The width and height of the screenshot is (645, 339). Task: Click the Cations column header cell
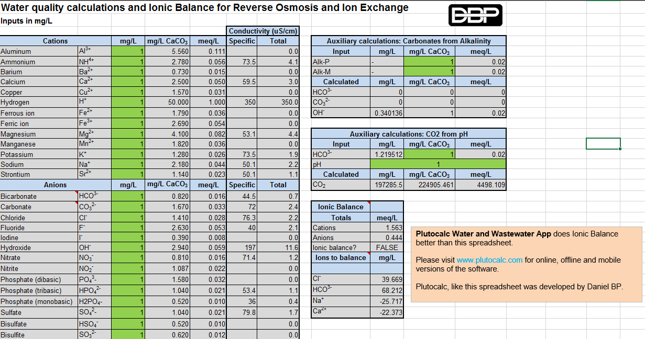[x=56, y=41]
